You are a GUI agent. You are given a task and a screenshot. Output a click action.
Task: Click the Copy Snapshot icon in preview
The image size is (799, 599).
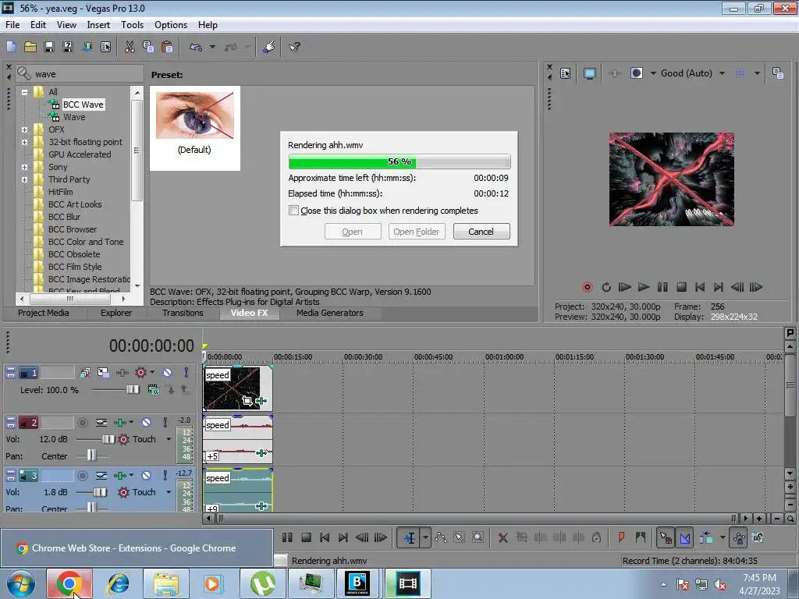pyautogui.click(x=778, y=73)
